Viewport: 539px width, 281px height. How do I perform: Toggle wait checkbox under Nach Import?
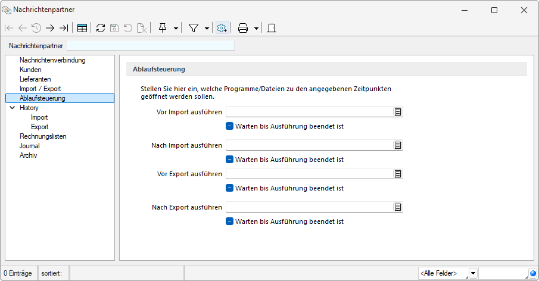230,160
